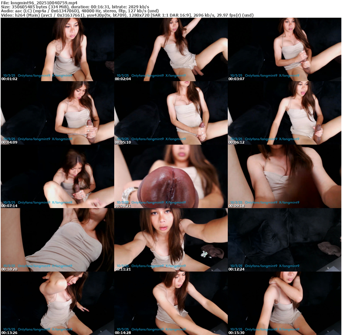Click the frame marked 00:05:10

click(x=171, y=113)
